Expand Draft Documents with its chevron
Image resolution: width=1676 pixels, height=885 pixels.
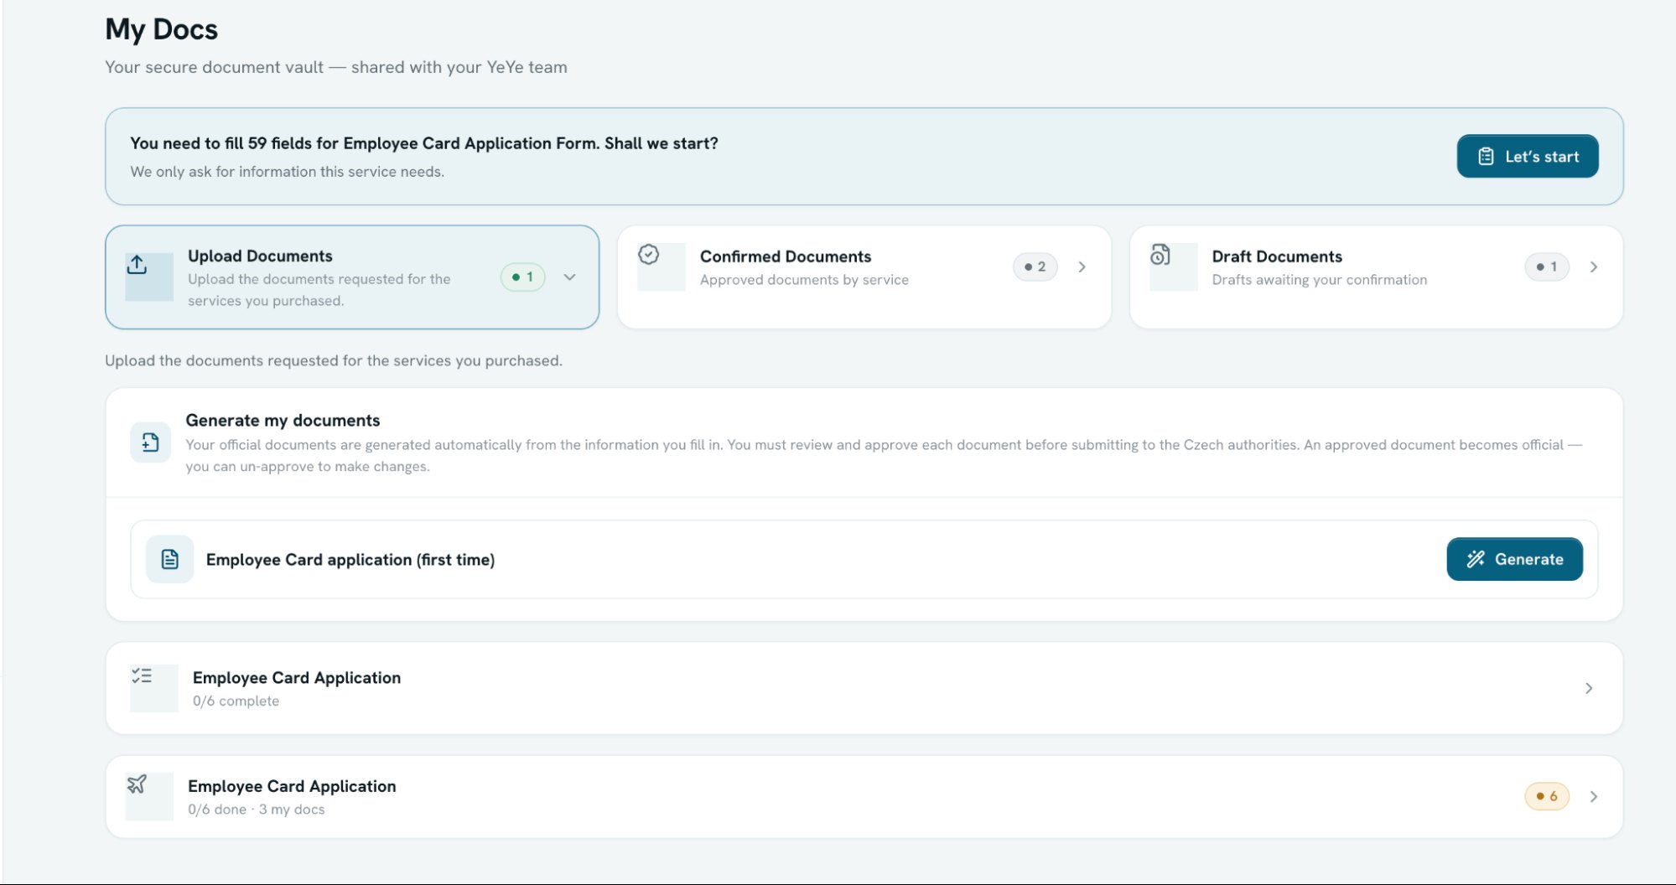[x=1594, y=267]
